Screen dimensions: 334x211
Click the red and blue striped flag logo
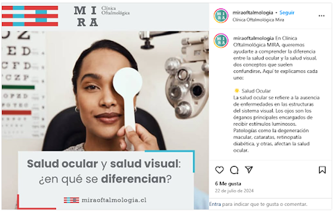pos(30,16)
